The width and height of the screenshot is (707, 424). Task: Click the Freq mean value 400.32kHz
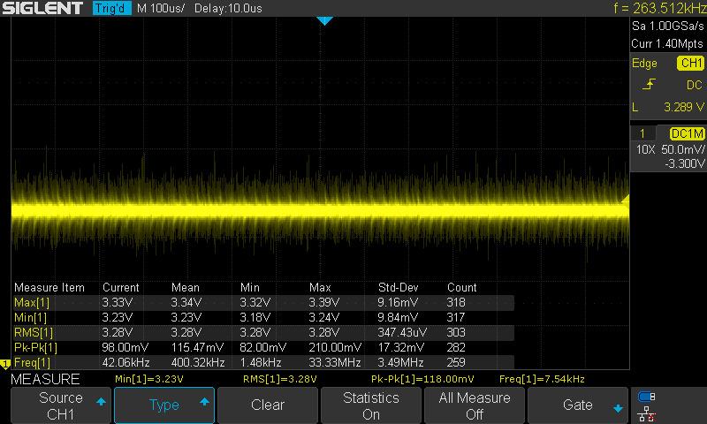pyautogui.click(x=198, y=363)
